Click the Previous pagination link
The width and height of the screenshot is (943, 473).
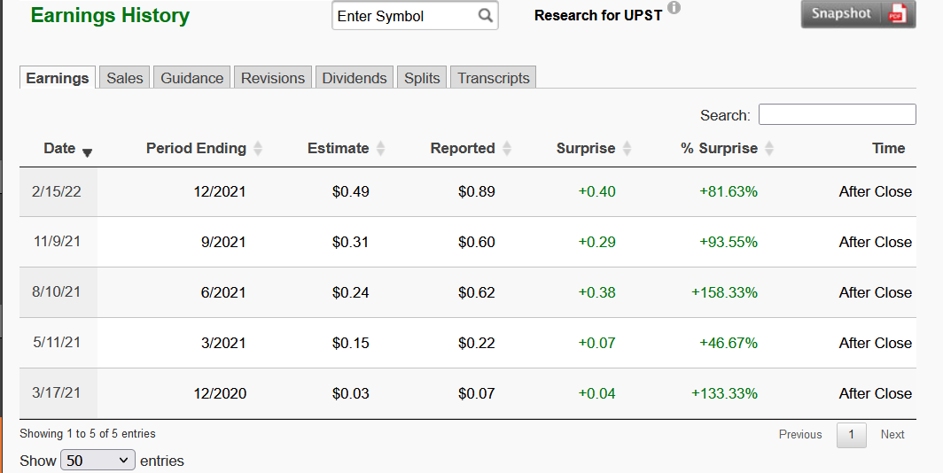800,435
